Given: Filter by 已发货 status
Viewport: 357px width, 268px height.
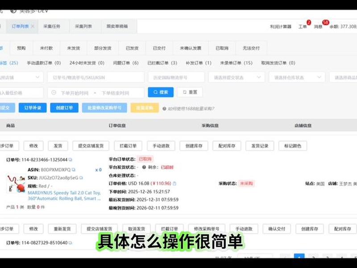Looking at the screenshot, I should pyautogui.click(x=132, y=48).
